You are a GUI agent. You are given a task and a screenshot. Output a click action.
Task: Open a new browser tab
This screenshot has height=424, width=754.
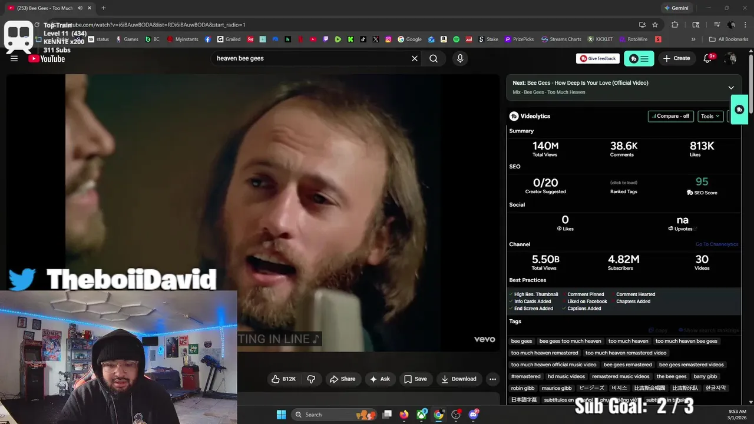pyautogui.click(x=104, y=8)
